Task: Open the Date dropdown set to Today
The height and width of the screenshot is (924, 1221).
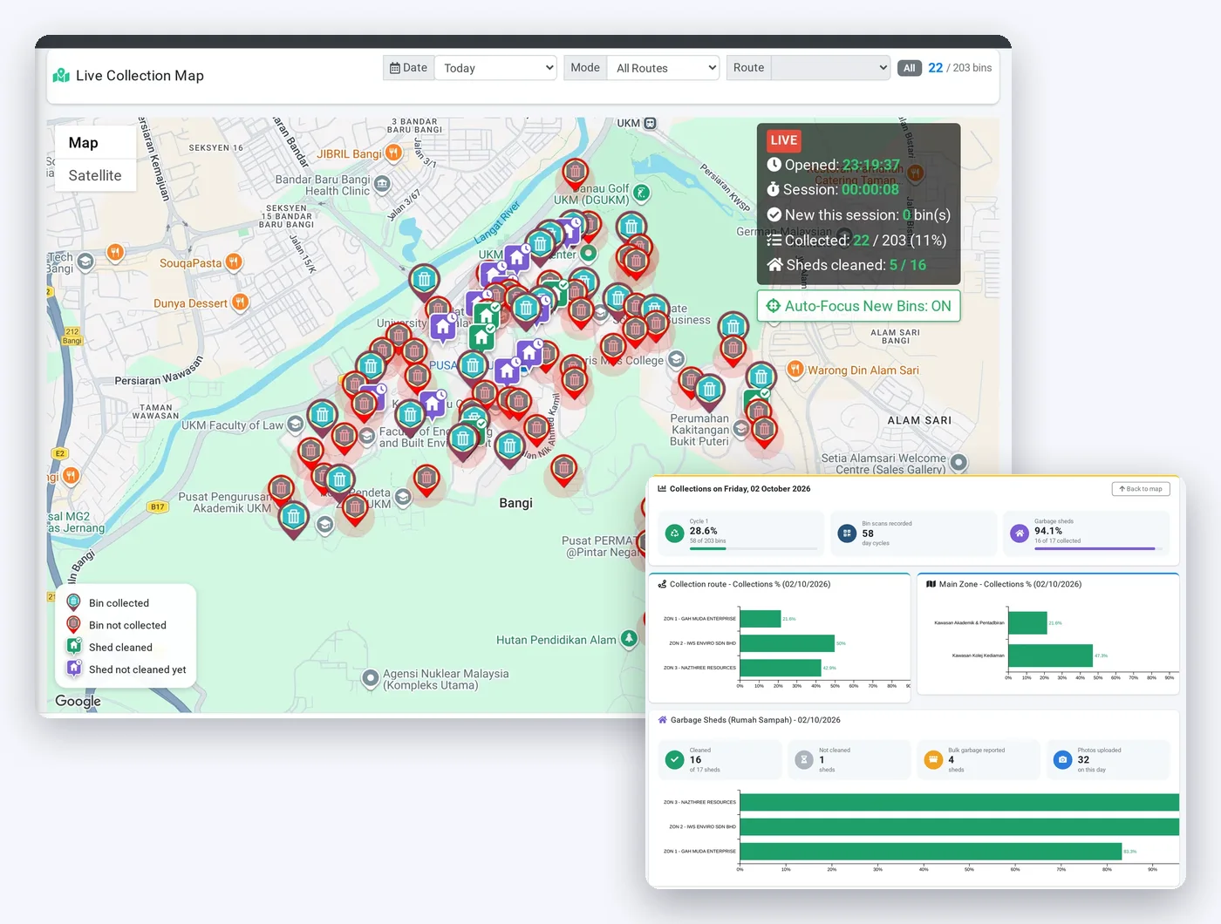Action: (495, 68)
